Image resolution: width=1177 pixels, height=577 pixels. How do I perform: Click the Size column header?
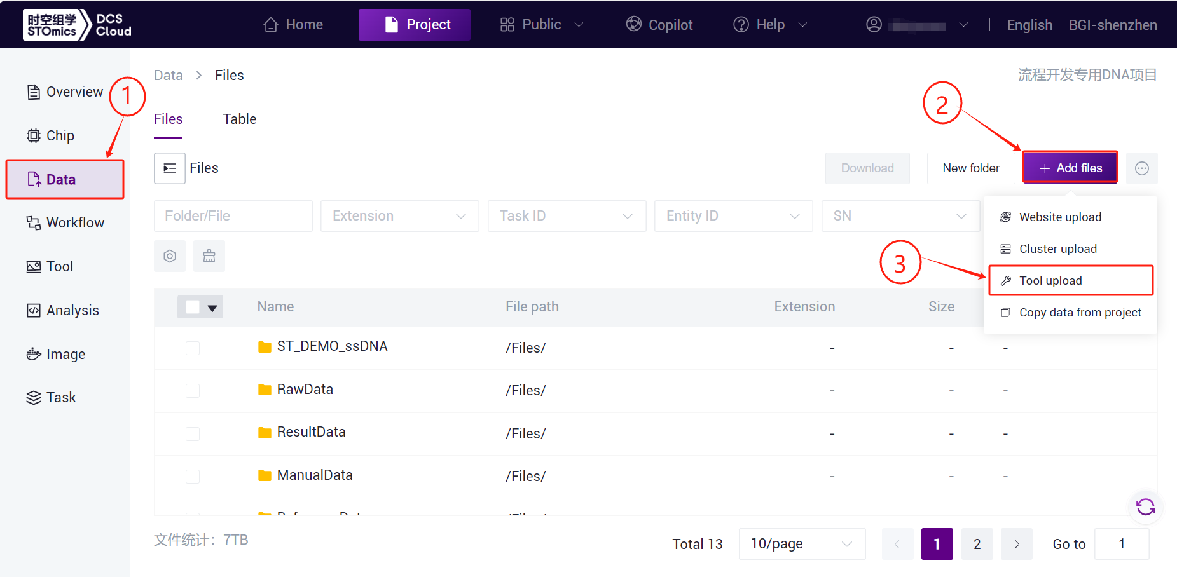[941, 307]
